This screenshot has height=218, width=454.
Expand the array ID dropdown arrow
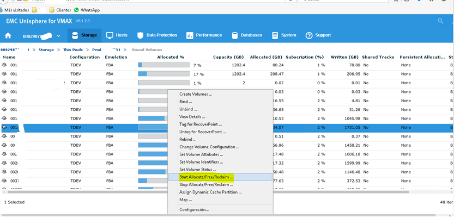58,36
